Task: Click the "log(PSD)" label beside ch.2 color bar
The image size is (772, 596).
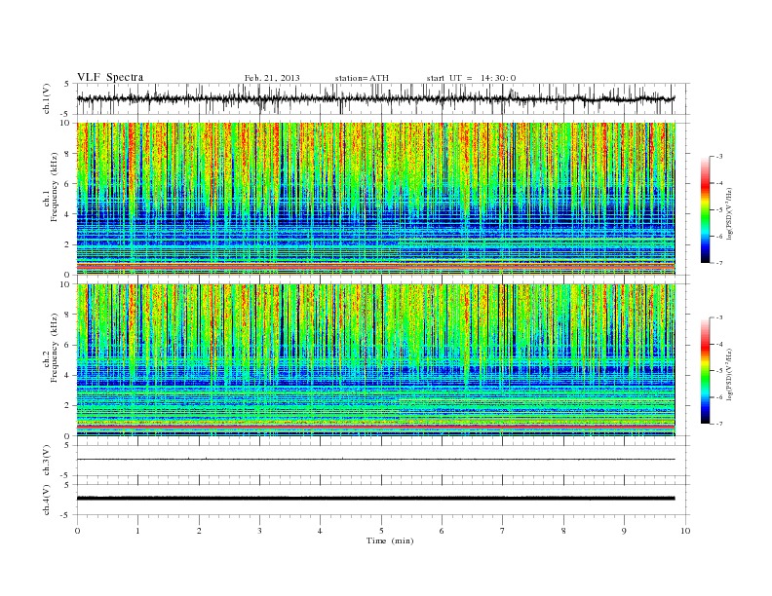Action: [729, 374]
